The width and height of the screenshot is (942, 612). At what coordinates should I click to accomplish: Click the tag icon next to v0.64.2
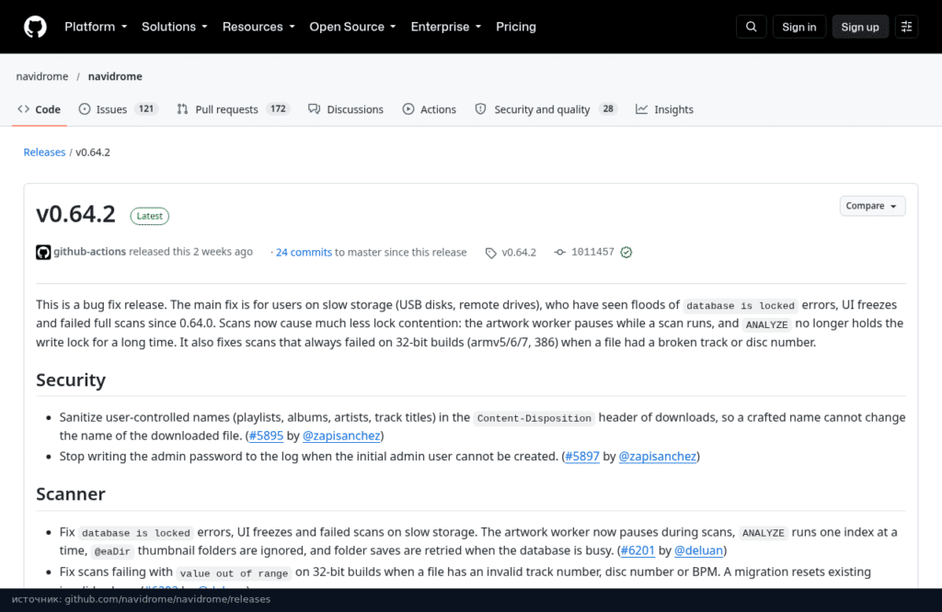491,254
